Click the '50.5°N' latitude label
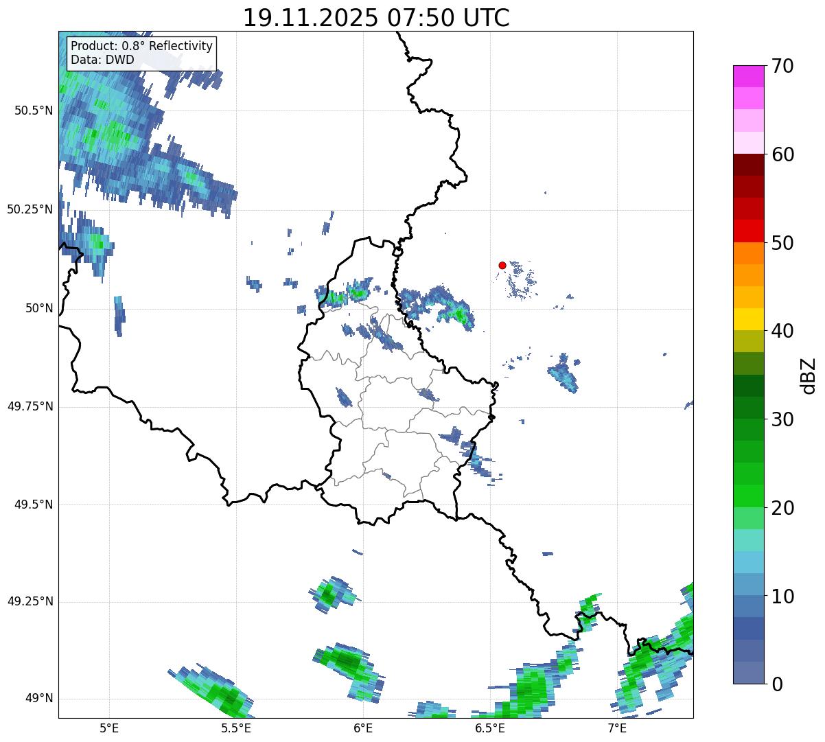 (x=33, y=111)
